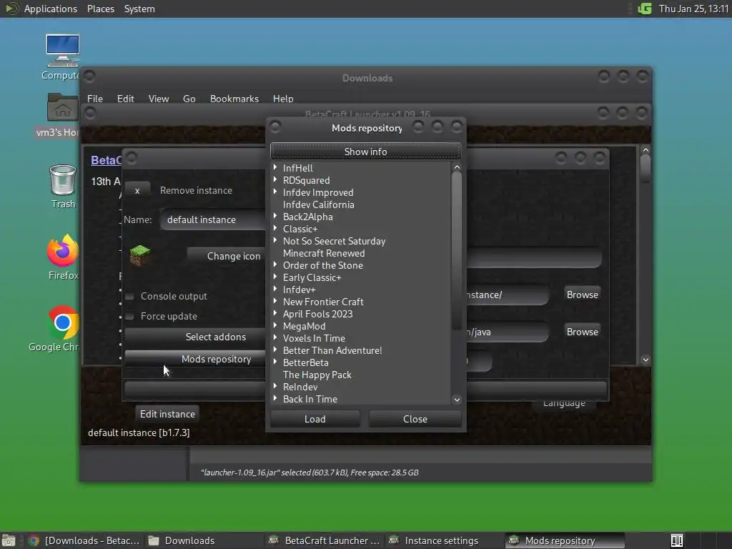This screenshot has width=732, height=549.
Task: Click the clock showing Thu Jan 25
Action: click(693, 9)
